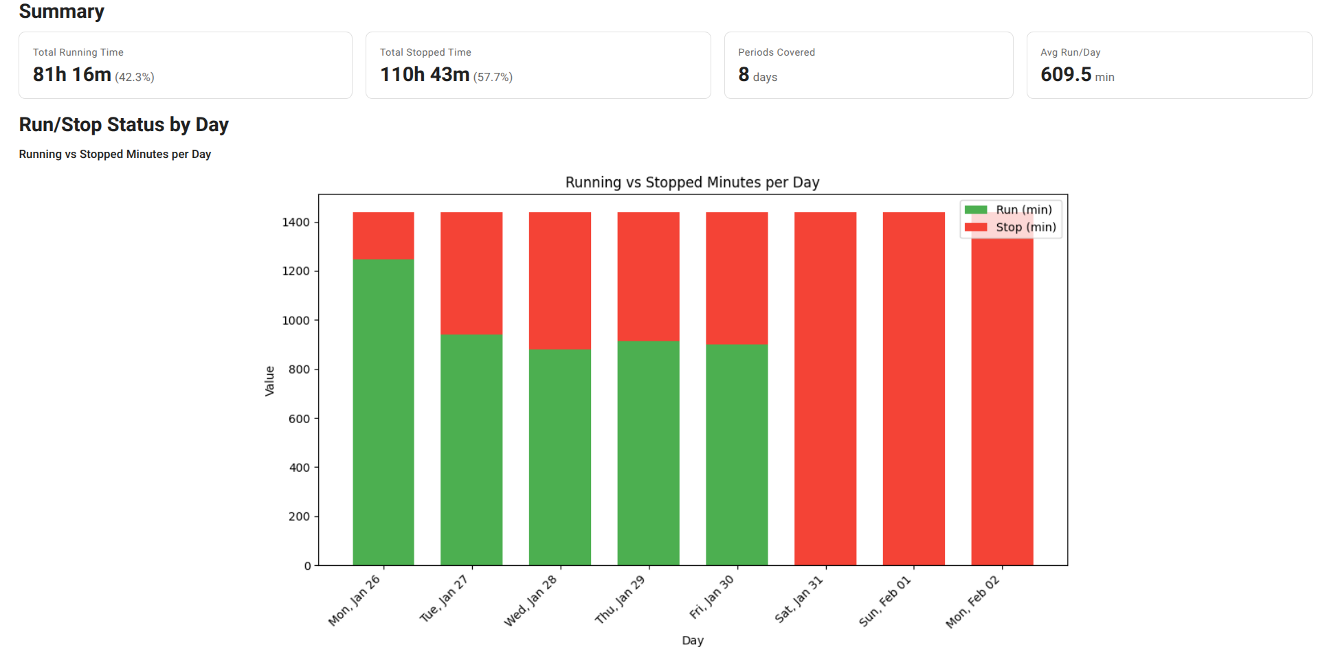
Task: Click the red bar for Sun, Feb 01
Action: pyautogui.click(x=913, y=389)
